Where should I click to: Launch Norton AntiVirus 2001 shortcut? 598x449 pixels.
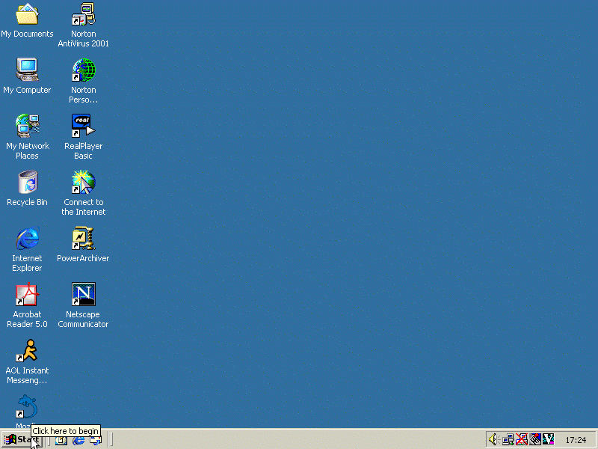[83, 14]
